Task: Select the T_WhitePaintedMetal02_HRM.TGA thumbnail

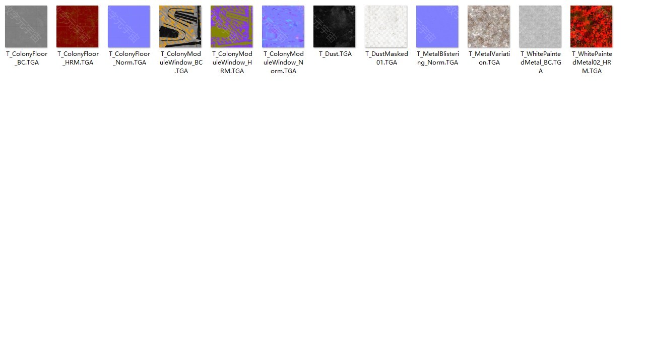Action: (591, 27)
